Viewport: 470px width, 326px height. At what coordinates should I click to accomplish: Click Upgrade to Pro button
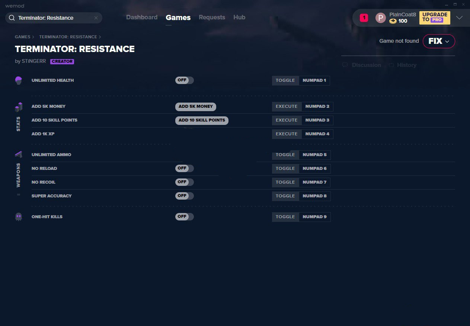tap(435, 18)
